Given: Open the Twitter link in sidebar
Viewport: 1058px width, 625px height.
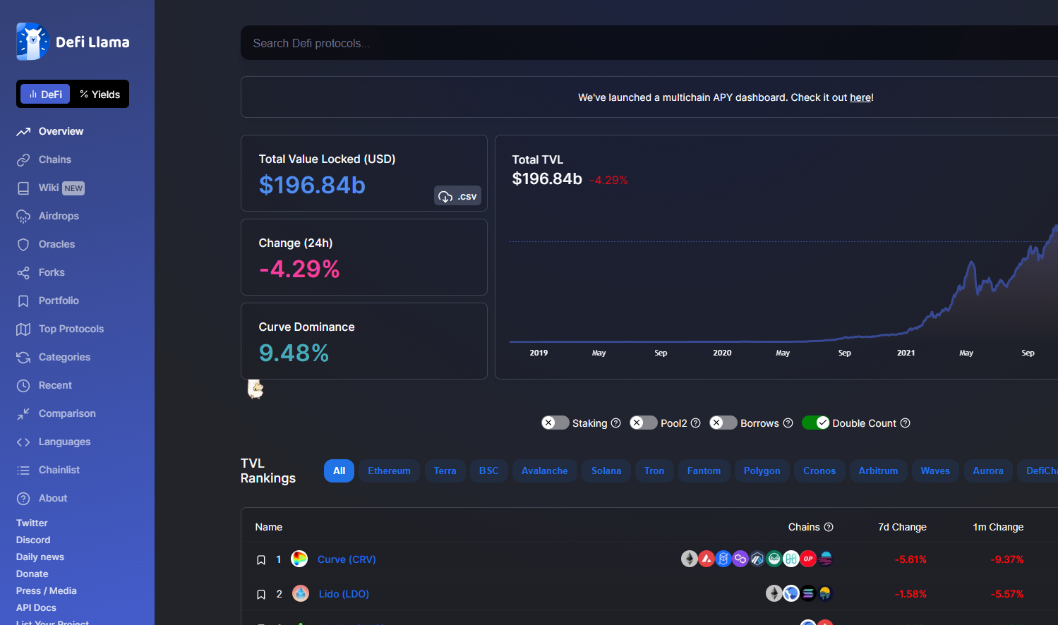Looking at the screenshot, I should 32,523.
